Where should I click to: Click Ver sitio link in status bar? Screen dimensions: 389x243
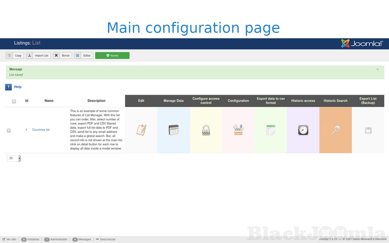9,240
